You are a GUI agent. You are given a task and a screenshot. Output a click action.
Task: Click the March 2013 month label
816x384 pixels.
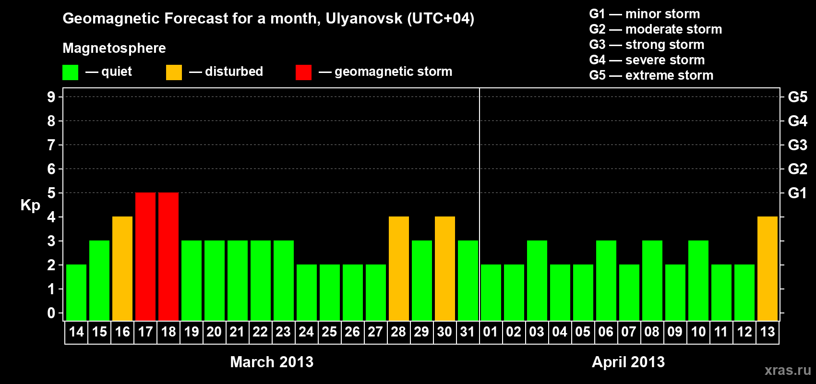[272, 362]
